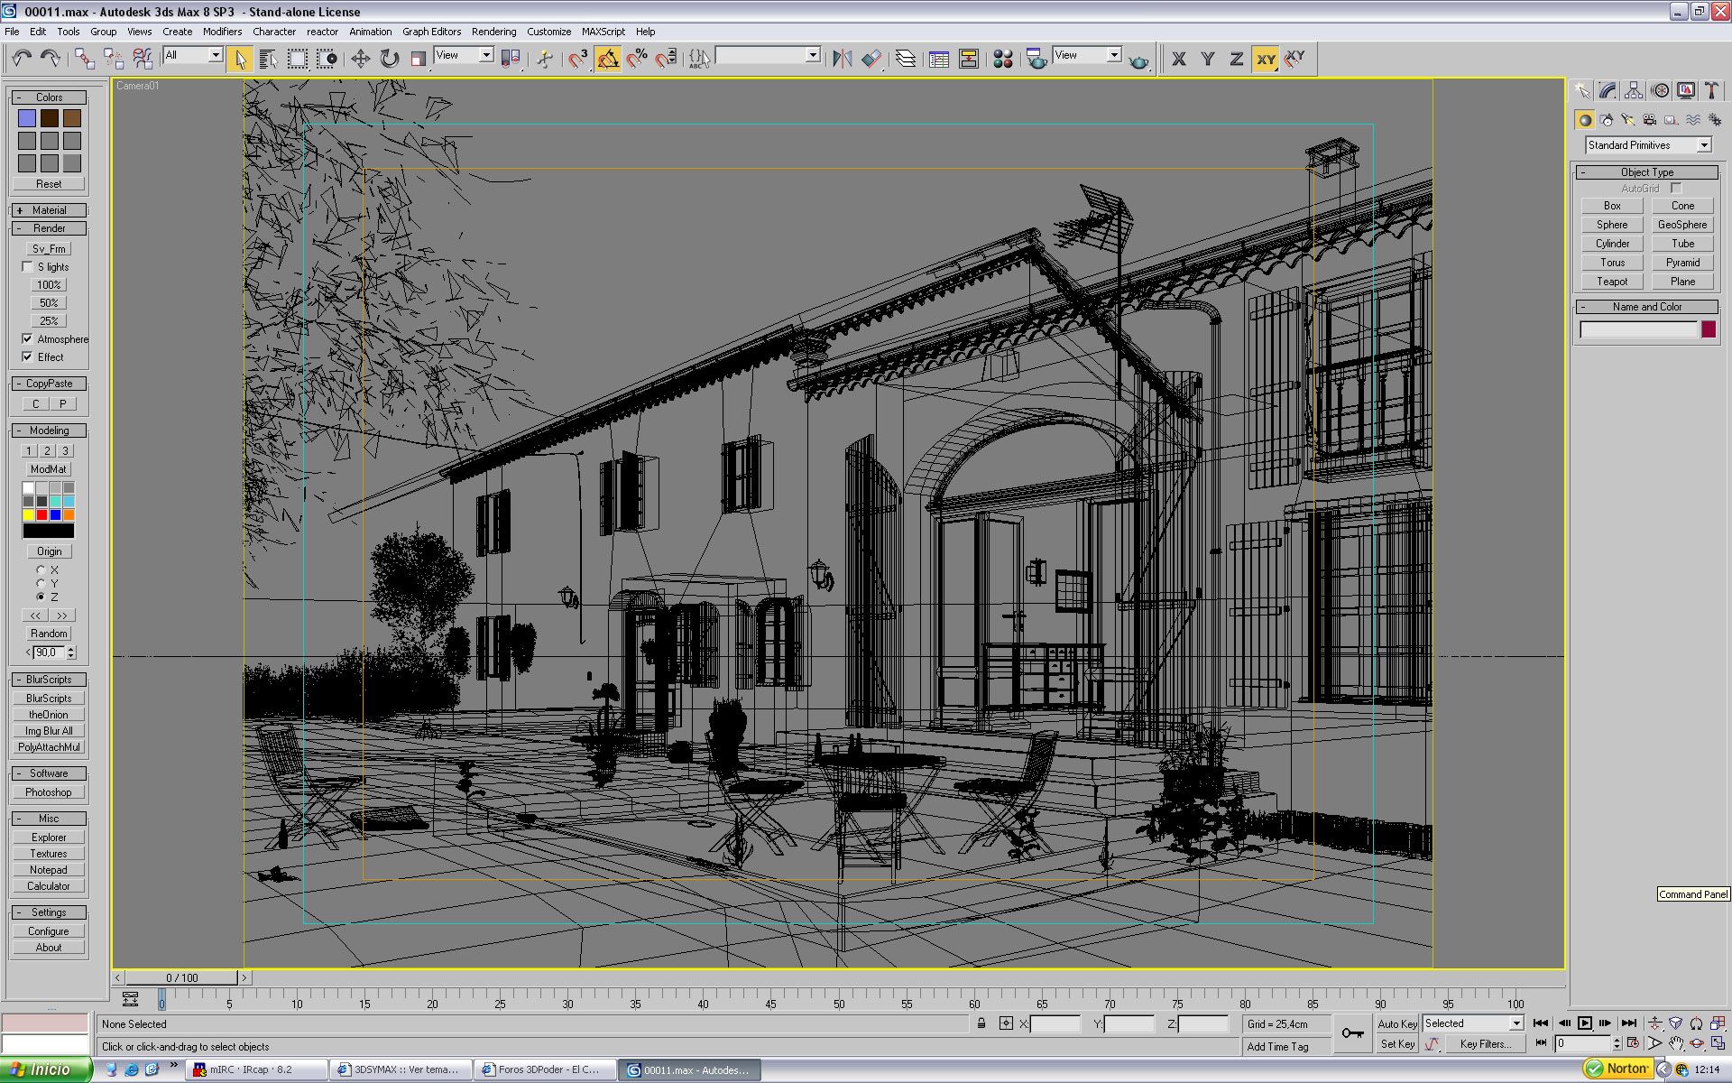Click the Mirror tool icon
Screen dimensions: 1732x1083
click(x=843, y=59)
